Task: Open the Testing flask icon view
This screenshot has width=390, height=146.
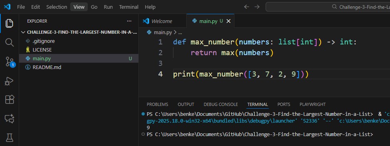Action: click(10, 138)
